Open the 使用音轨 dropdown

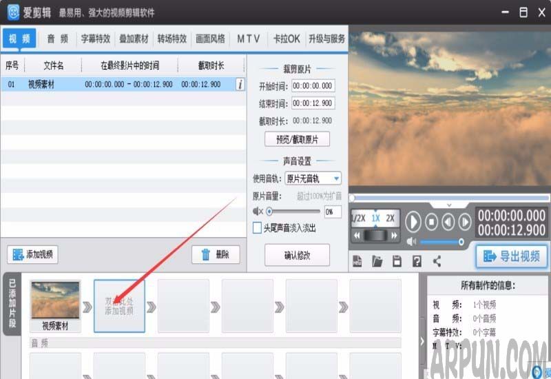click(313, 178)
